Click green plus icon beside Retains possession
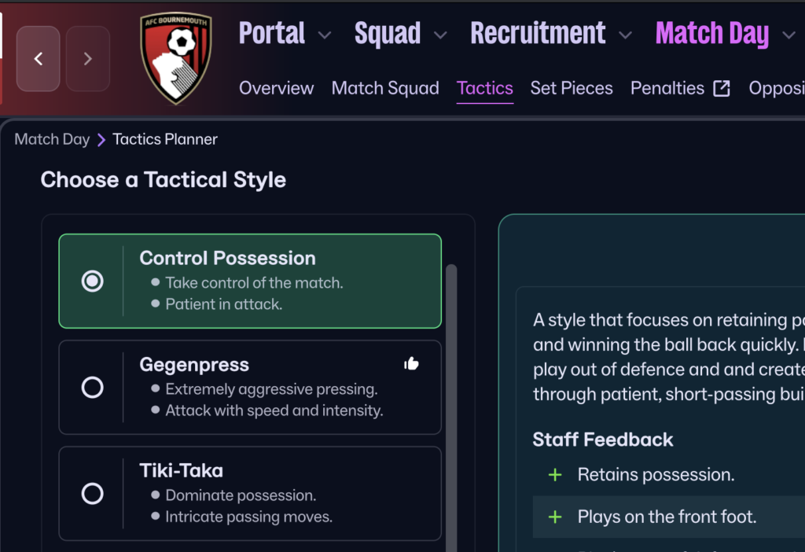This screenshot has height=552, width=805. pos(555,475)
